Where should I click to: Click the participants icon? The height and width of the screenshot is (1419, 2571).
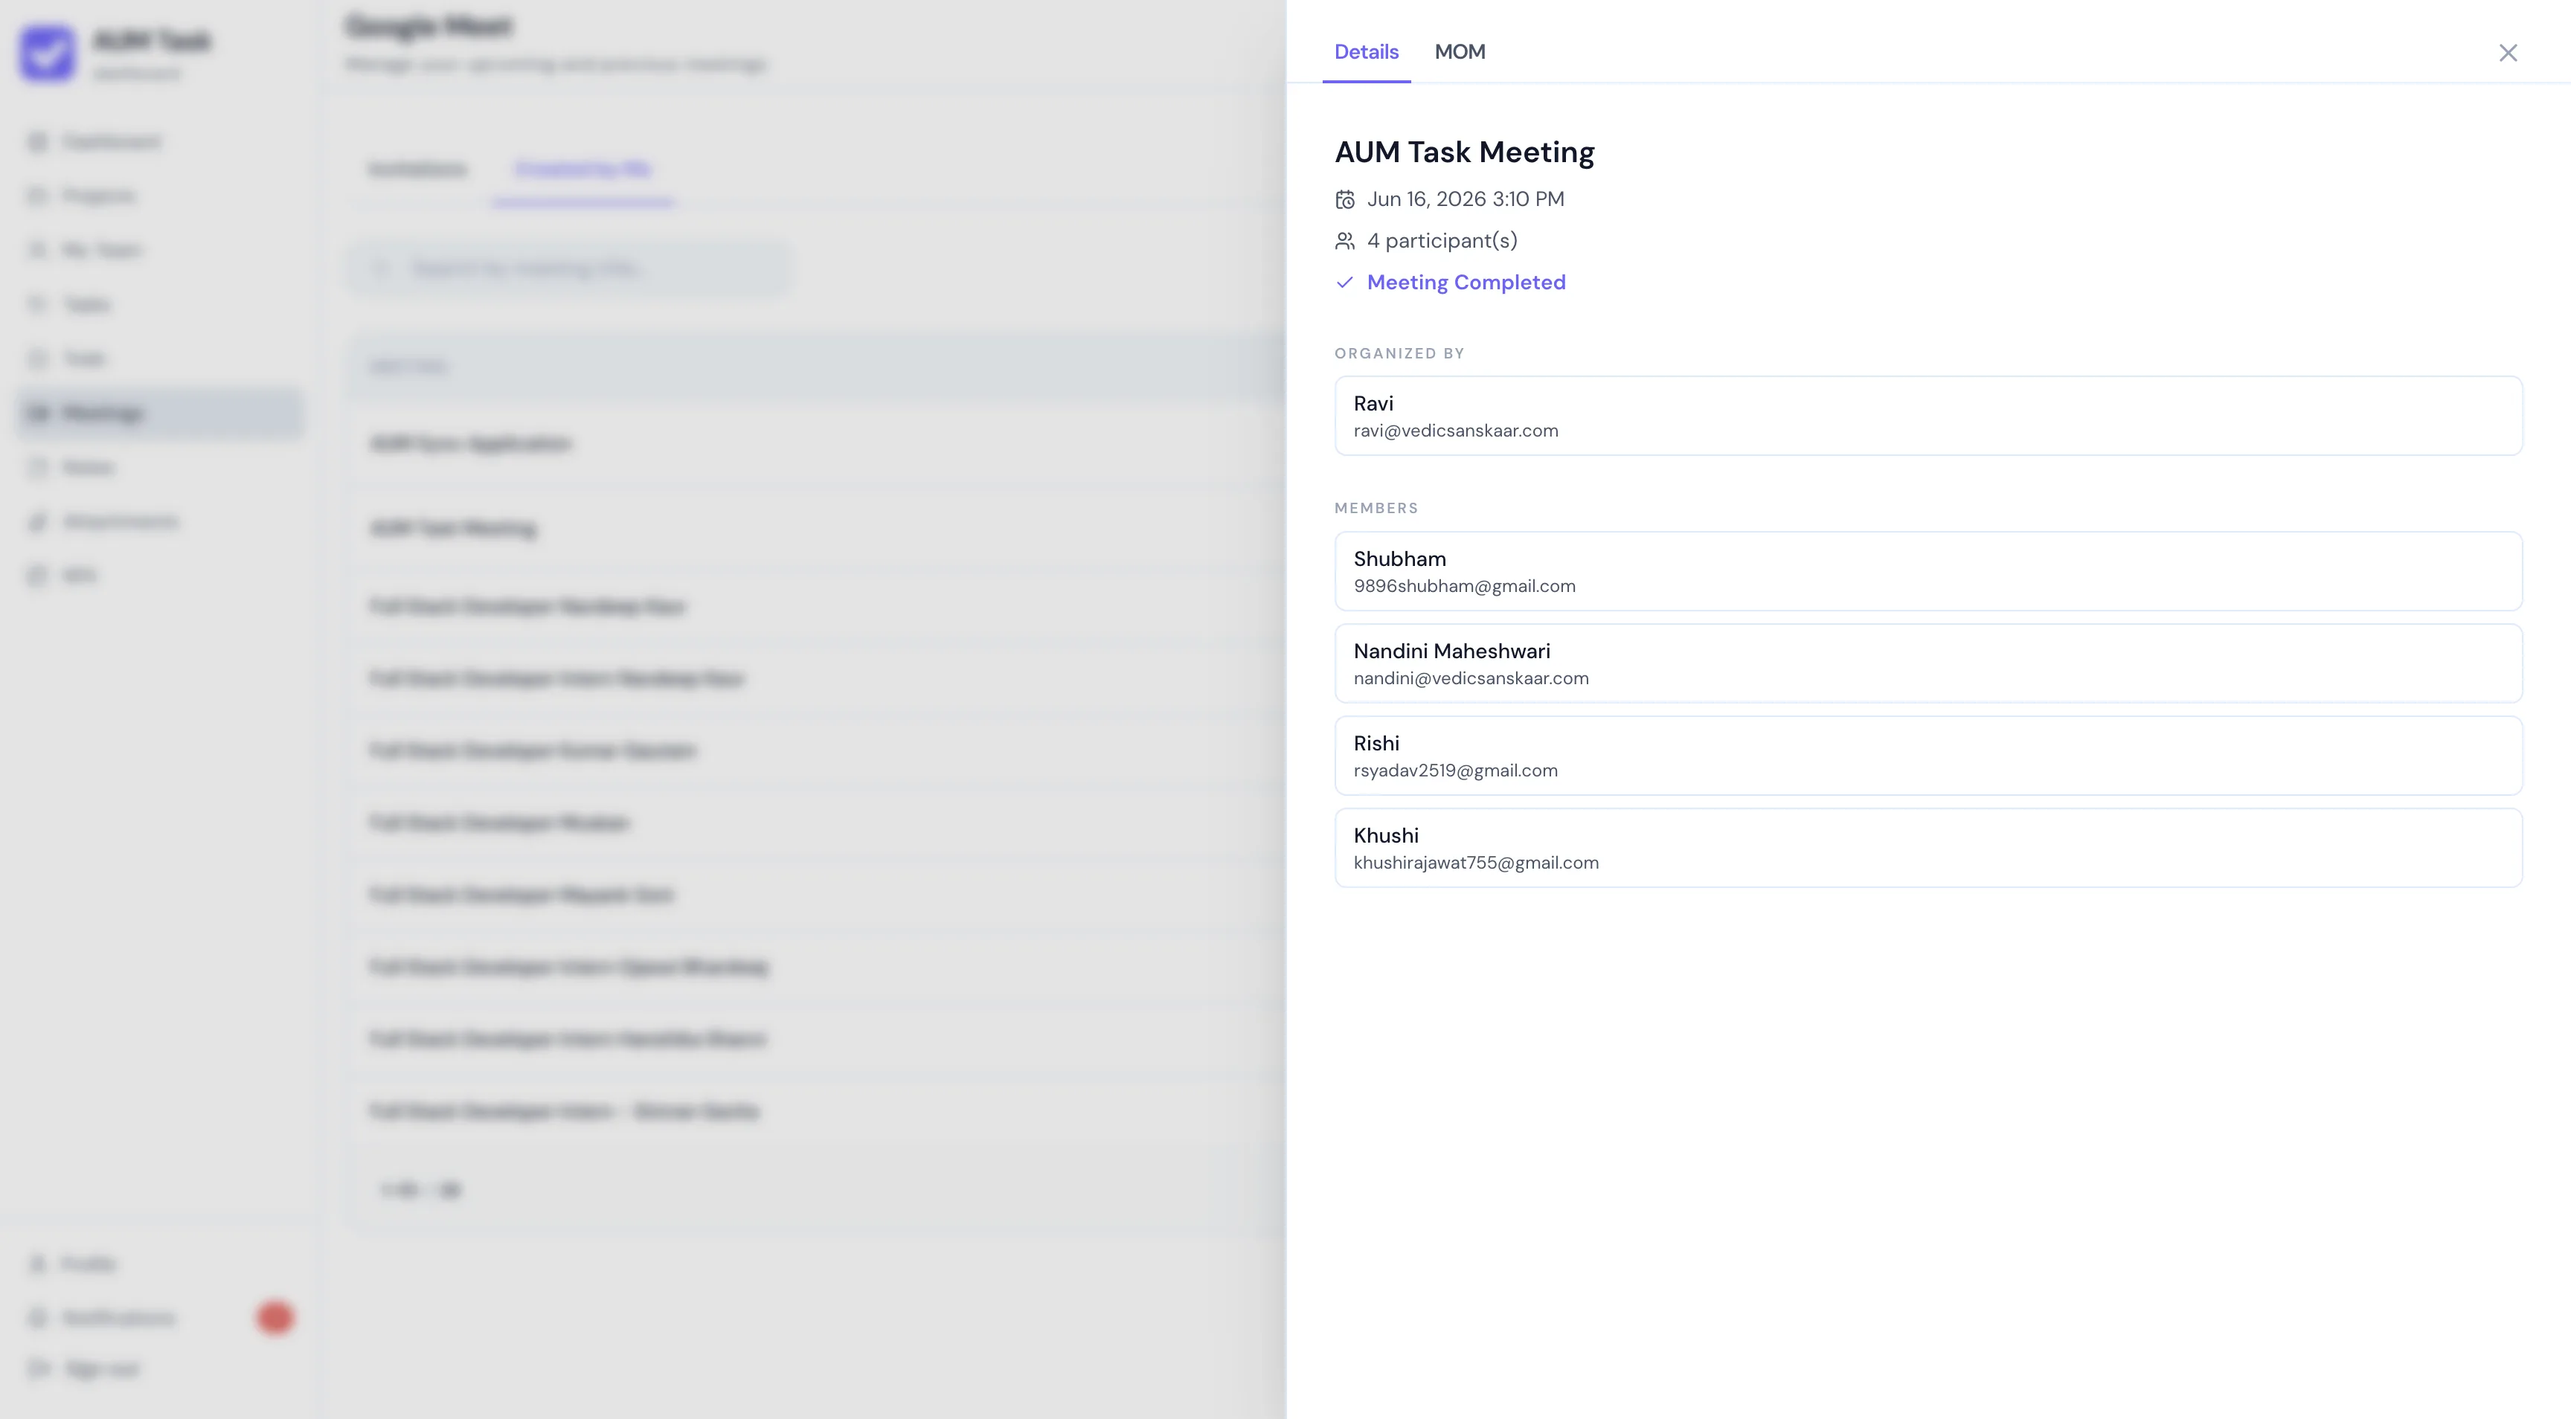tap(1344, 242)
